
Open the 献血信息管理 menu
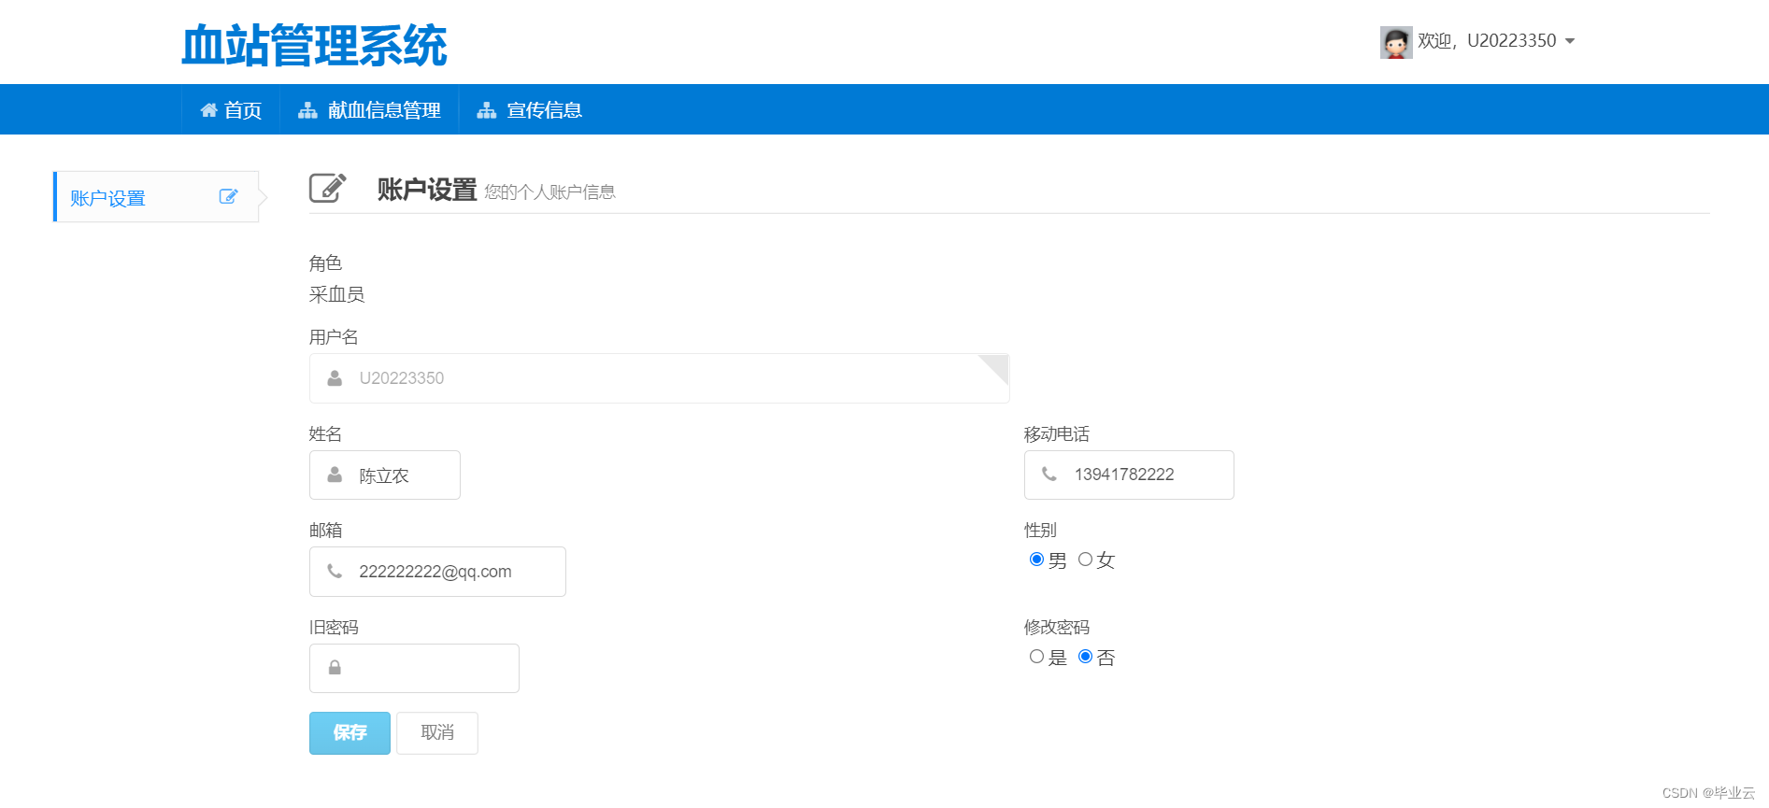click(x=369, y=110)
